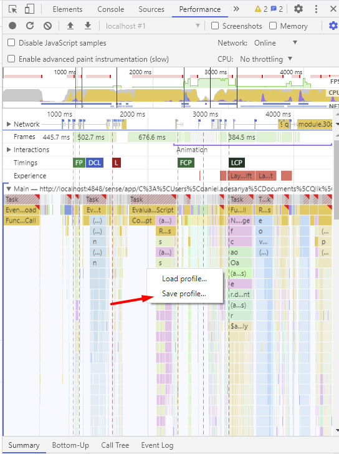The width and height of the screenshot is (339, 454).
Task: Open CPU No throttling dropdown
Action: [x=266, y=59]
